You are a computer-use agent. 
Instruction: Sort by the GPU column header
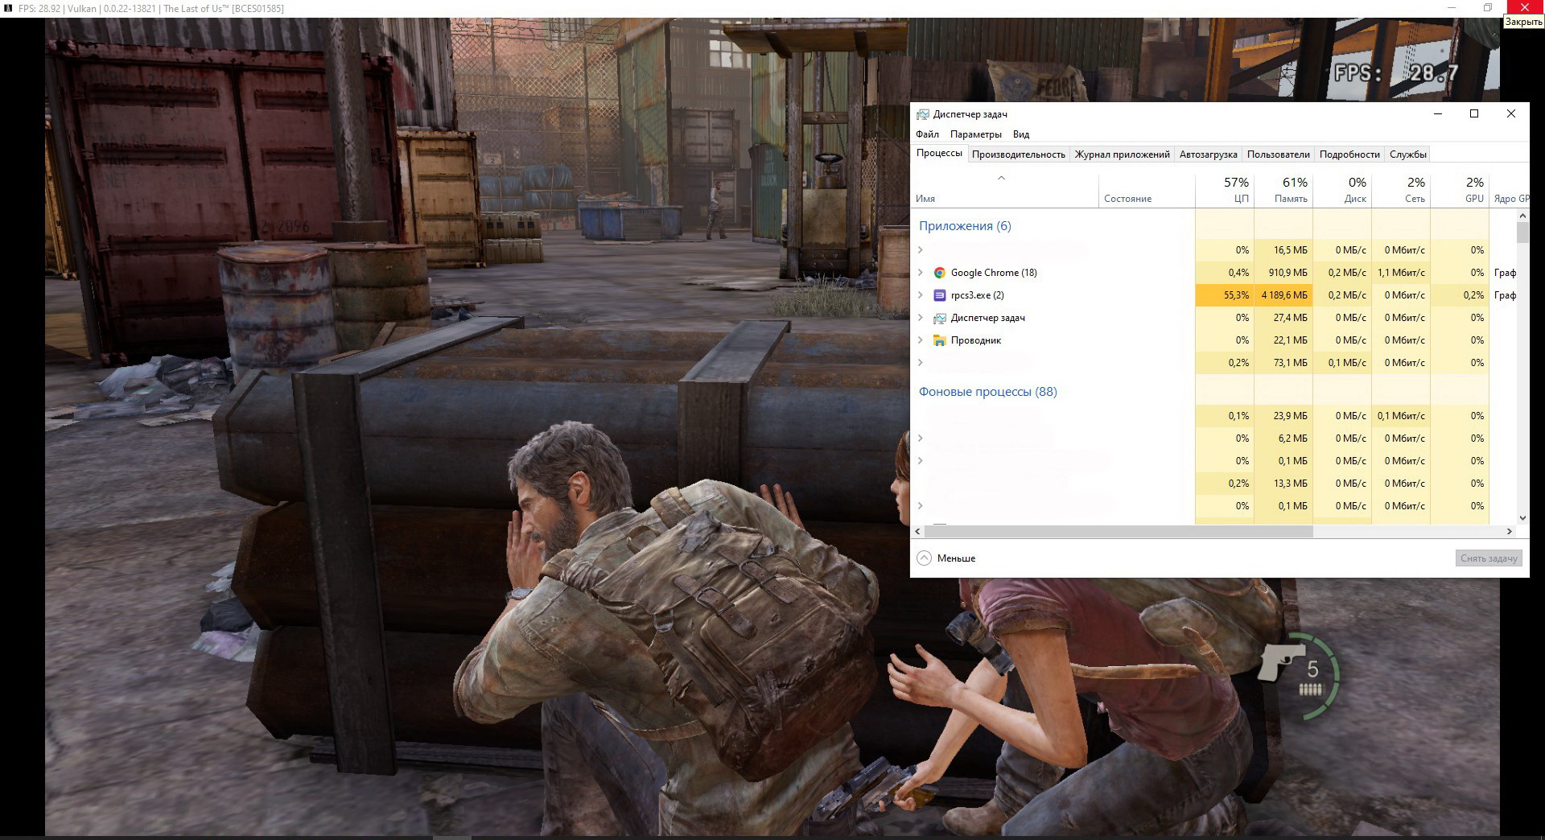tap(1459, 190)
